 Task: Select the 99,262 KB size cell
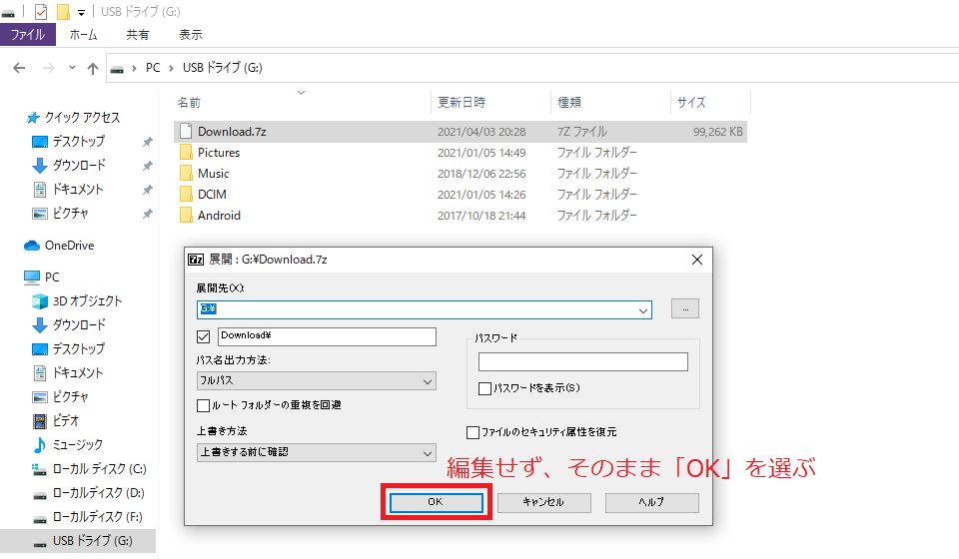click(717, 132)
